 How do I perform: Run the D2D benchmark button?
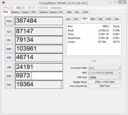click(x=9, y=76)
